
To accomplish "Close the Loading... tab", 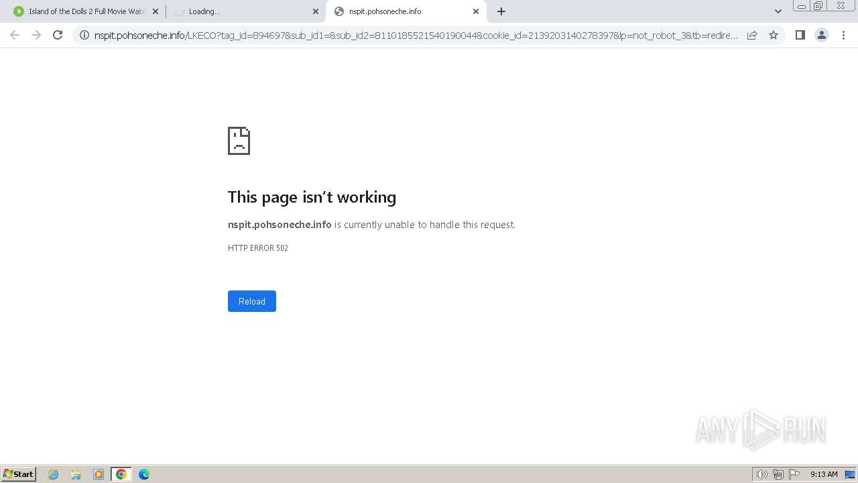I will [x=316, y=11].
